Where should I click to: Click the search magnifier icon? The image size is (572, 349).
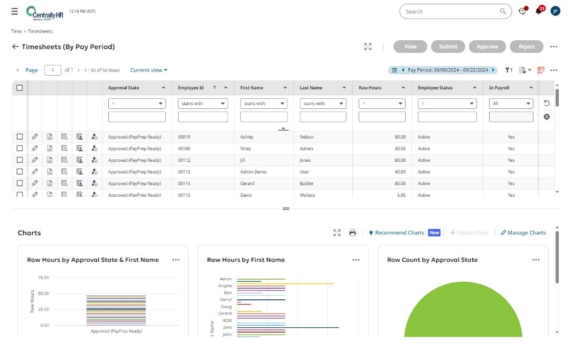pos(503,11)
